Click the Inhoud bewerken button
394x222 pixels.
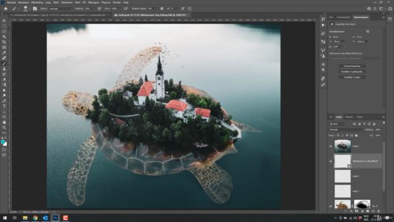(x=352, y=66)
